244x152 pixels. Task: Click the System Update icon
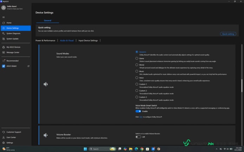click(4, 39)
